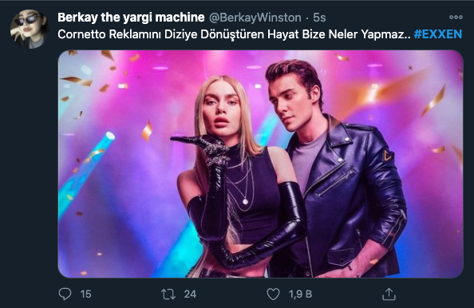Screen dimensions: 474x308
Task: View the 15 replies count
Action: tap(86, 294)
